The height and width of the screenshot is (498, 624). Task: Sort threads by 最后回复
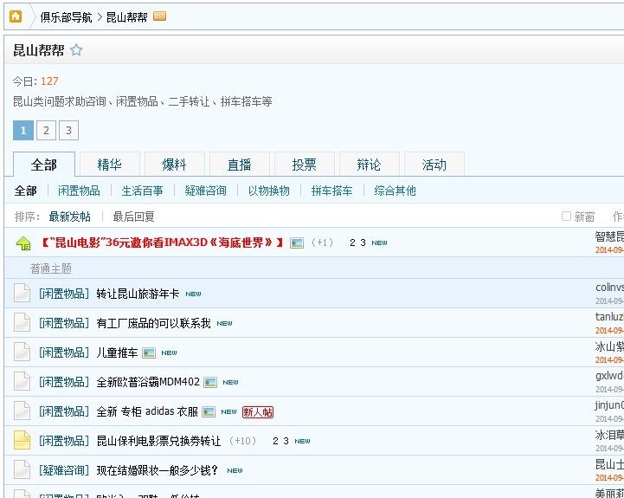pyautogui.click(x=134, y=217)
